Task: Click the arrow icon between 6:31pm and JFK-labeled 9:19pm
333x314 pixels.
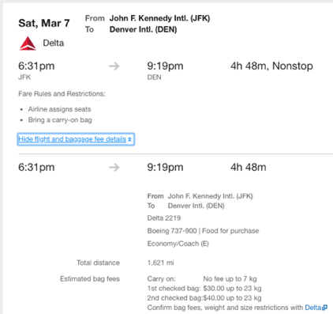Action: (114, 66)
